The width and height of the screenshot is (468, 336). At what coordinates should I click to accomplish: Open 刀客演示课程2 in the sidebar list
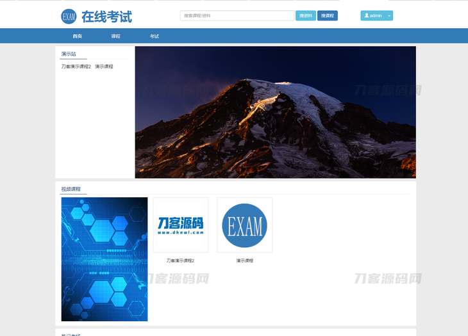[76, 67]
